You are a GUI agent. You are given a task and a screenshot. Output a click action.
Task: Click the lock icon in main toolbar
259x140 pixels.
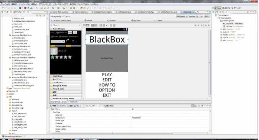pos(36,8)
